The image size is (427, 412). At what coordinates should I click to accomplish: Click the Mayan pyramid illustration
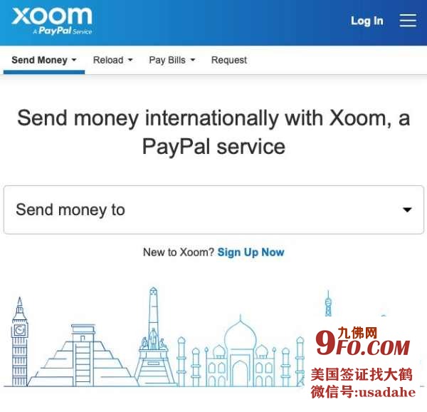coord(82,355)
